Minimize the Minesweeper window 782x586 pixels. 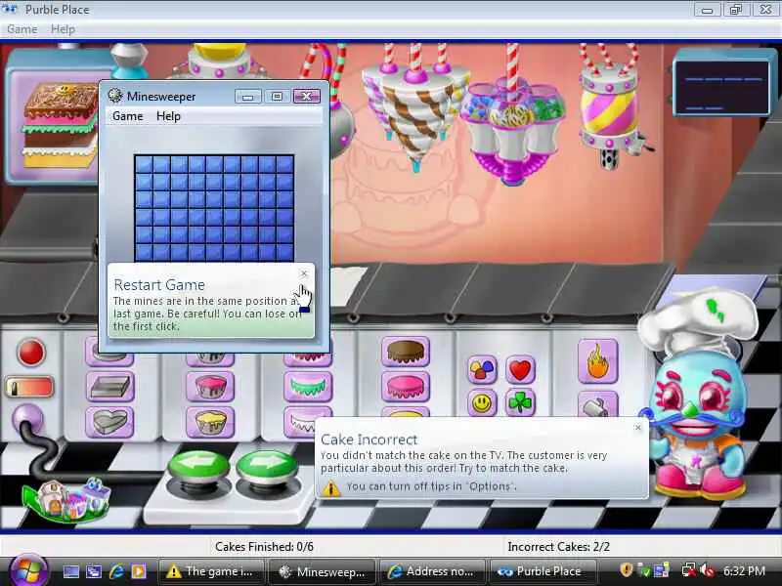click(x=248, y=96)
